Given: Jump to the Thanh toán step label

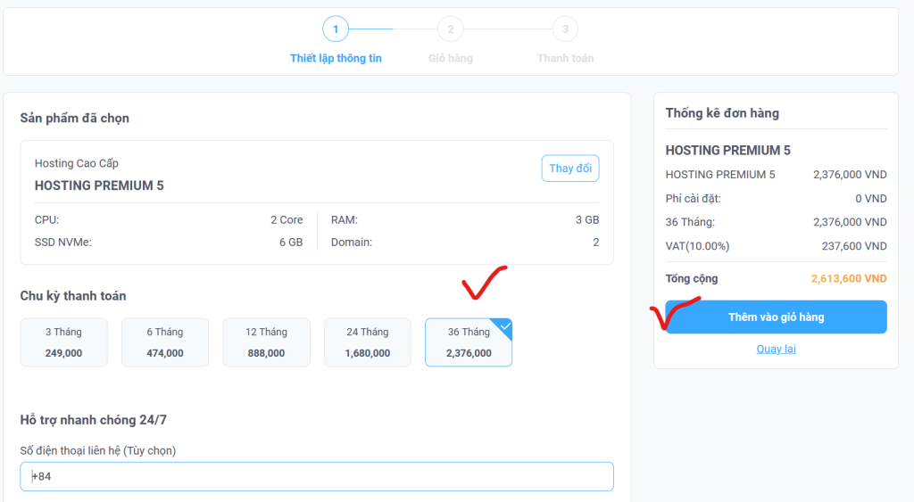Looking at the screenshot, I should point(565,58).
